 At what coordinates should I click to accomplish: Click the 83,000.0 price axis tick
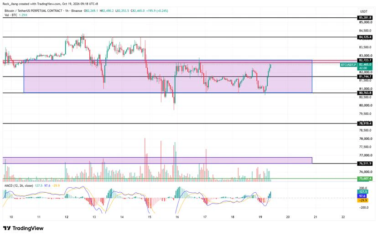tap(366, 56)
